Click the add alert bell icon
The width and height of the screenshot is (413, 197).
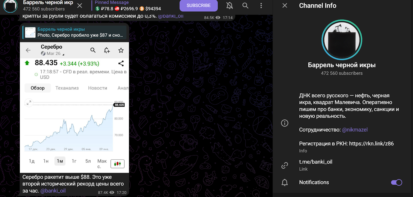(x=107, y=50)
